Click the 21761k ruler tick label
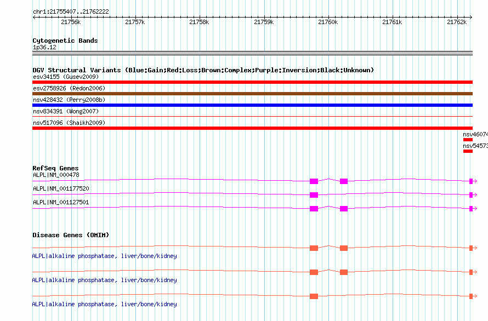Image resolution: width=488 pixels, height=321 pixels. coord(392,22)
